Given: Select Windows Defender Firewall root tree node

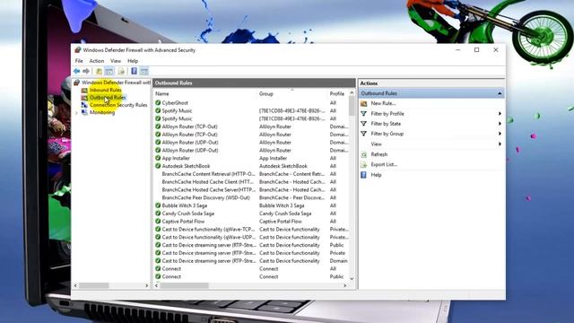Looking at the screenshot, I should 116,83.
